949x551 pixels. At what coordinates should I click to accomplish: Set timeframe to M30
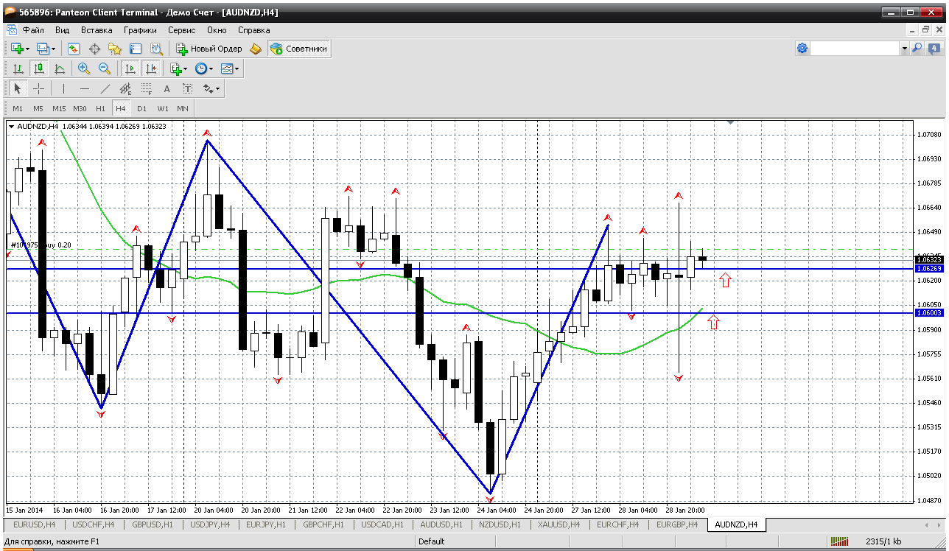coord(80,108)
